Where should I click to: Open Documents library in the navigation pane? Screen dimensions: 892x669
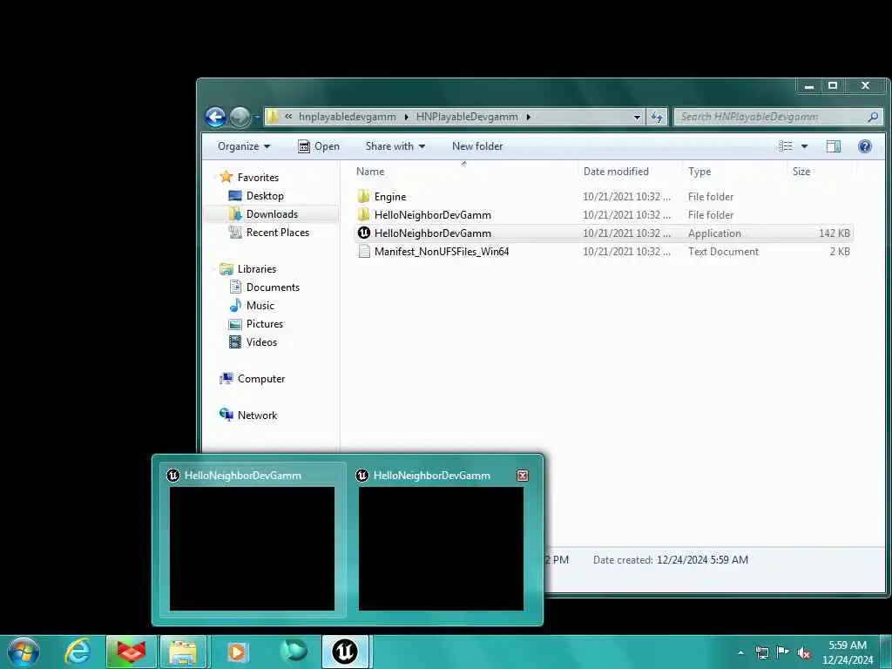click(273, 287)
